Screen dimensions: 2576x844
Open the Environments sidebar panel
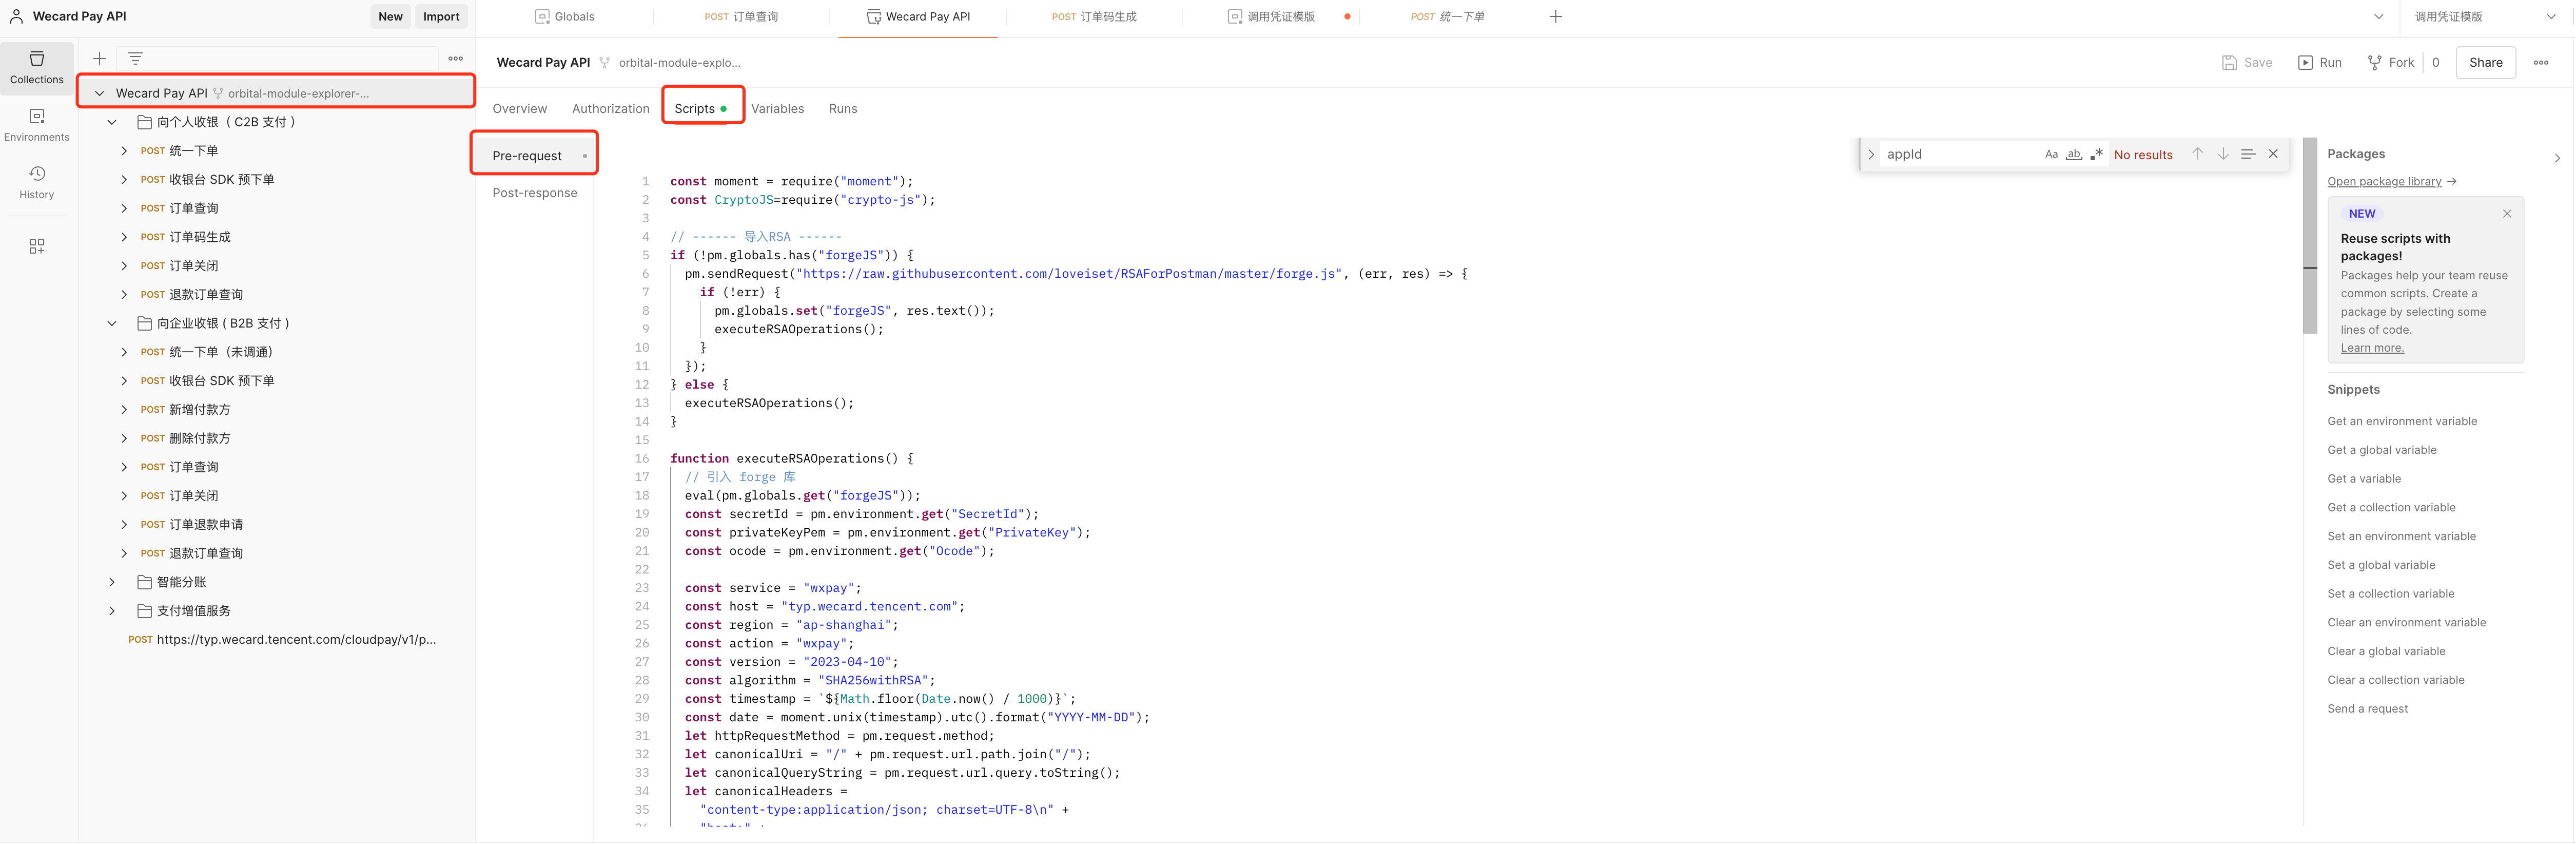pos(37,125)
